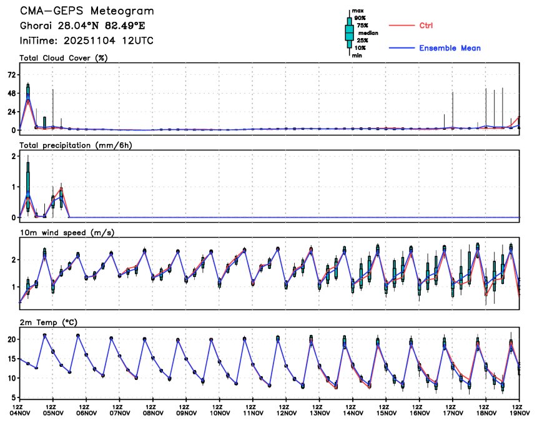The width and height of the screenshot is (537, 423).
Task: Click the CMA-GEPS Meteogram title
Action: [x=87, y=11]
